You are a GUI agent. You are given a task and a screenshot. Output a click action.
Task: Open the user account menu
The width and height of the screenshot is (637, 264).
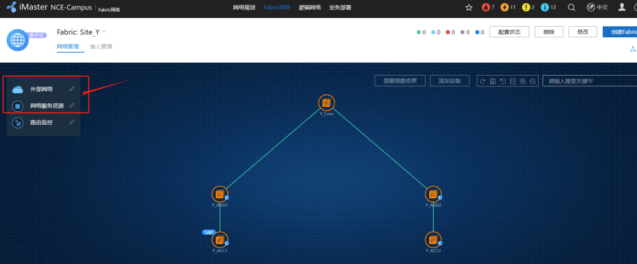(621, 7)
